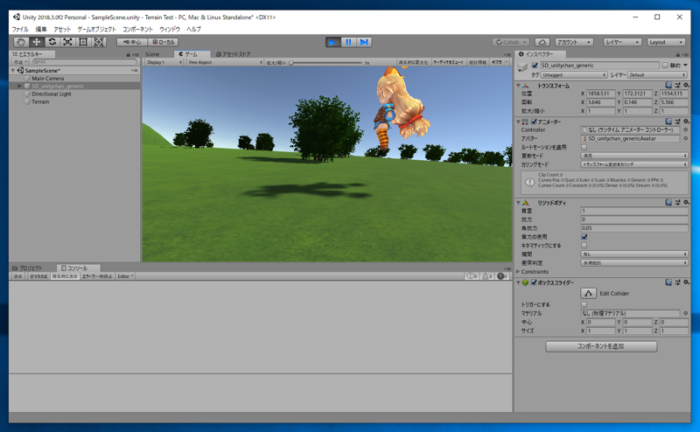This screenshot has width=700, height=432.
Task: Toggle console info message filter icon
Action: (x=472, y=276)
